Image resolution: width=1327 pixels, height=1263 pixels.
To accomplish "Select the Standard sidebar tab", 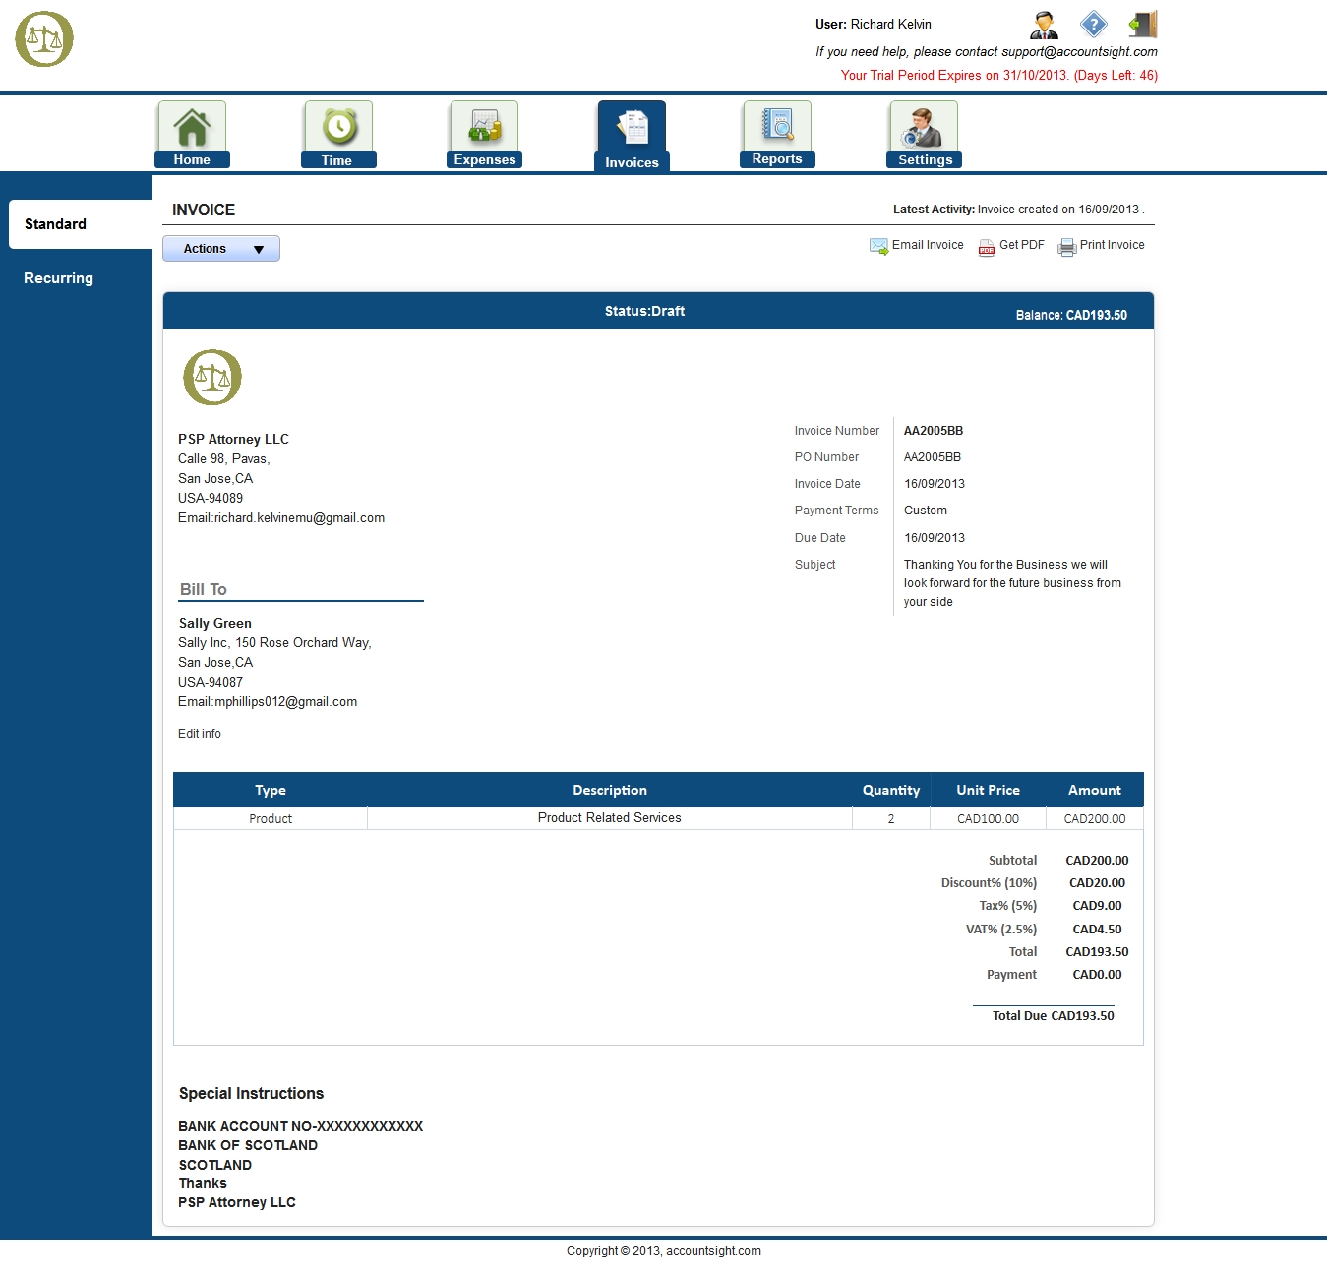I will tap(81, 224).
